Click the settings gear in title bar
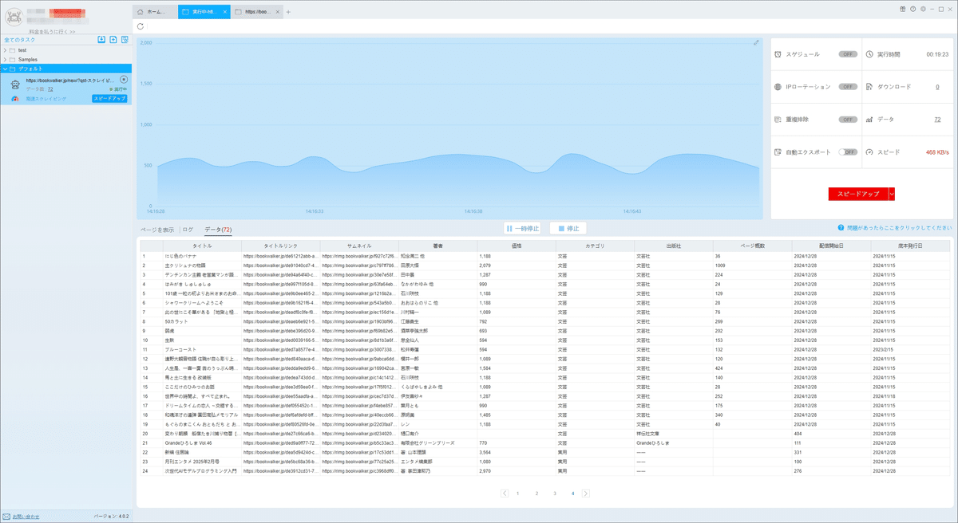 click(922, 8)
